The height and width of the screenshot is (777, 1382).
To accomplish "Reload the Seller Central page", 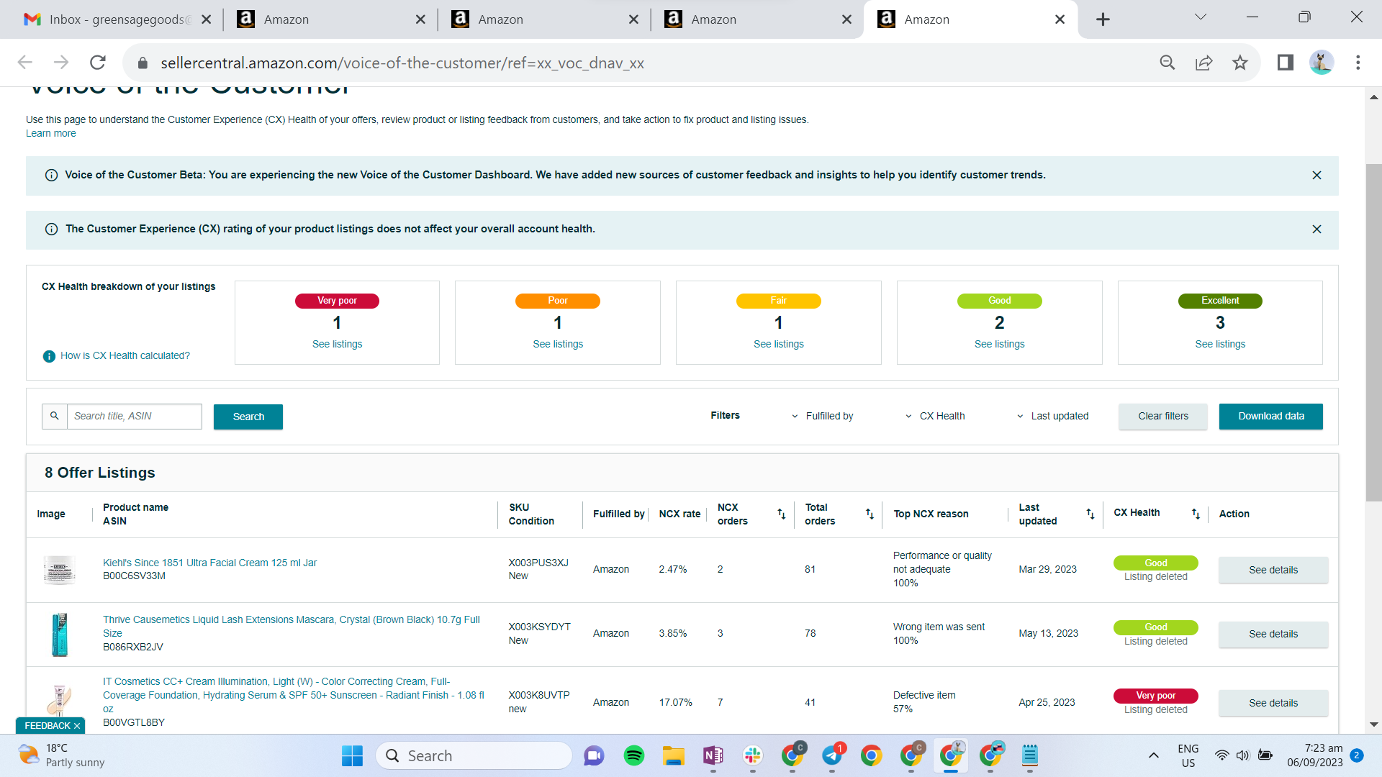I will [x=98, y=63].
